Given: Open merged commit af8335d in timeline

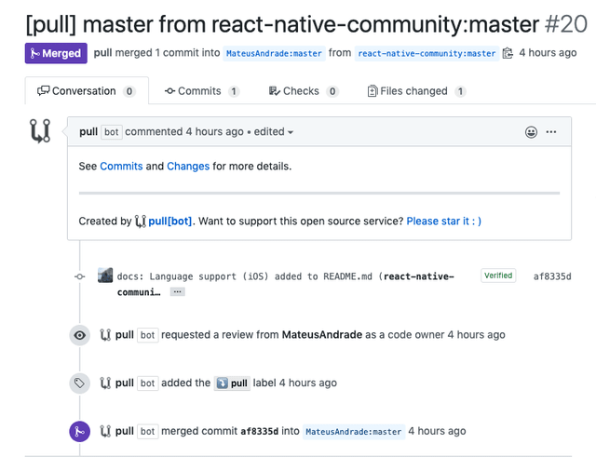Looking at the screenshot, I should pyautogui.click(x=259, y=431).
